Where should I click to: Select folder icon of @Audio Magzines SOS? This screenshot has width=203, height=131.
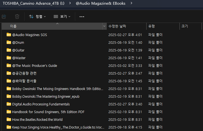9,35
